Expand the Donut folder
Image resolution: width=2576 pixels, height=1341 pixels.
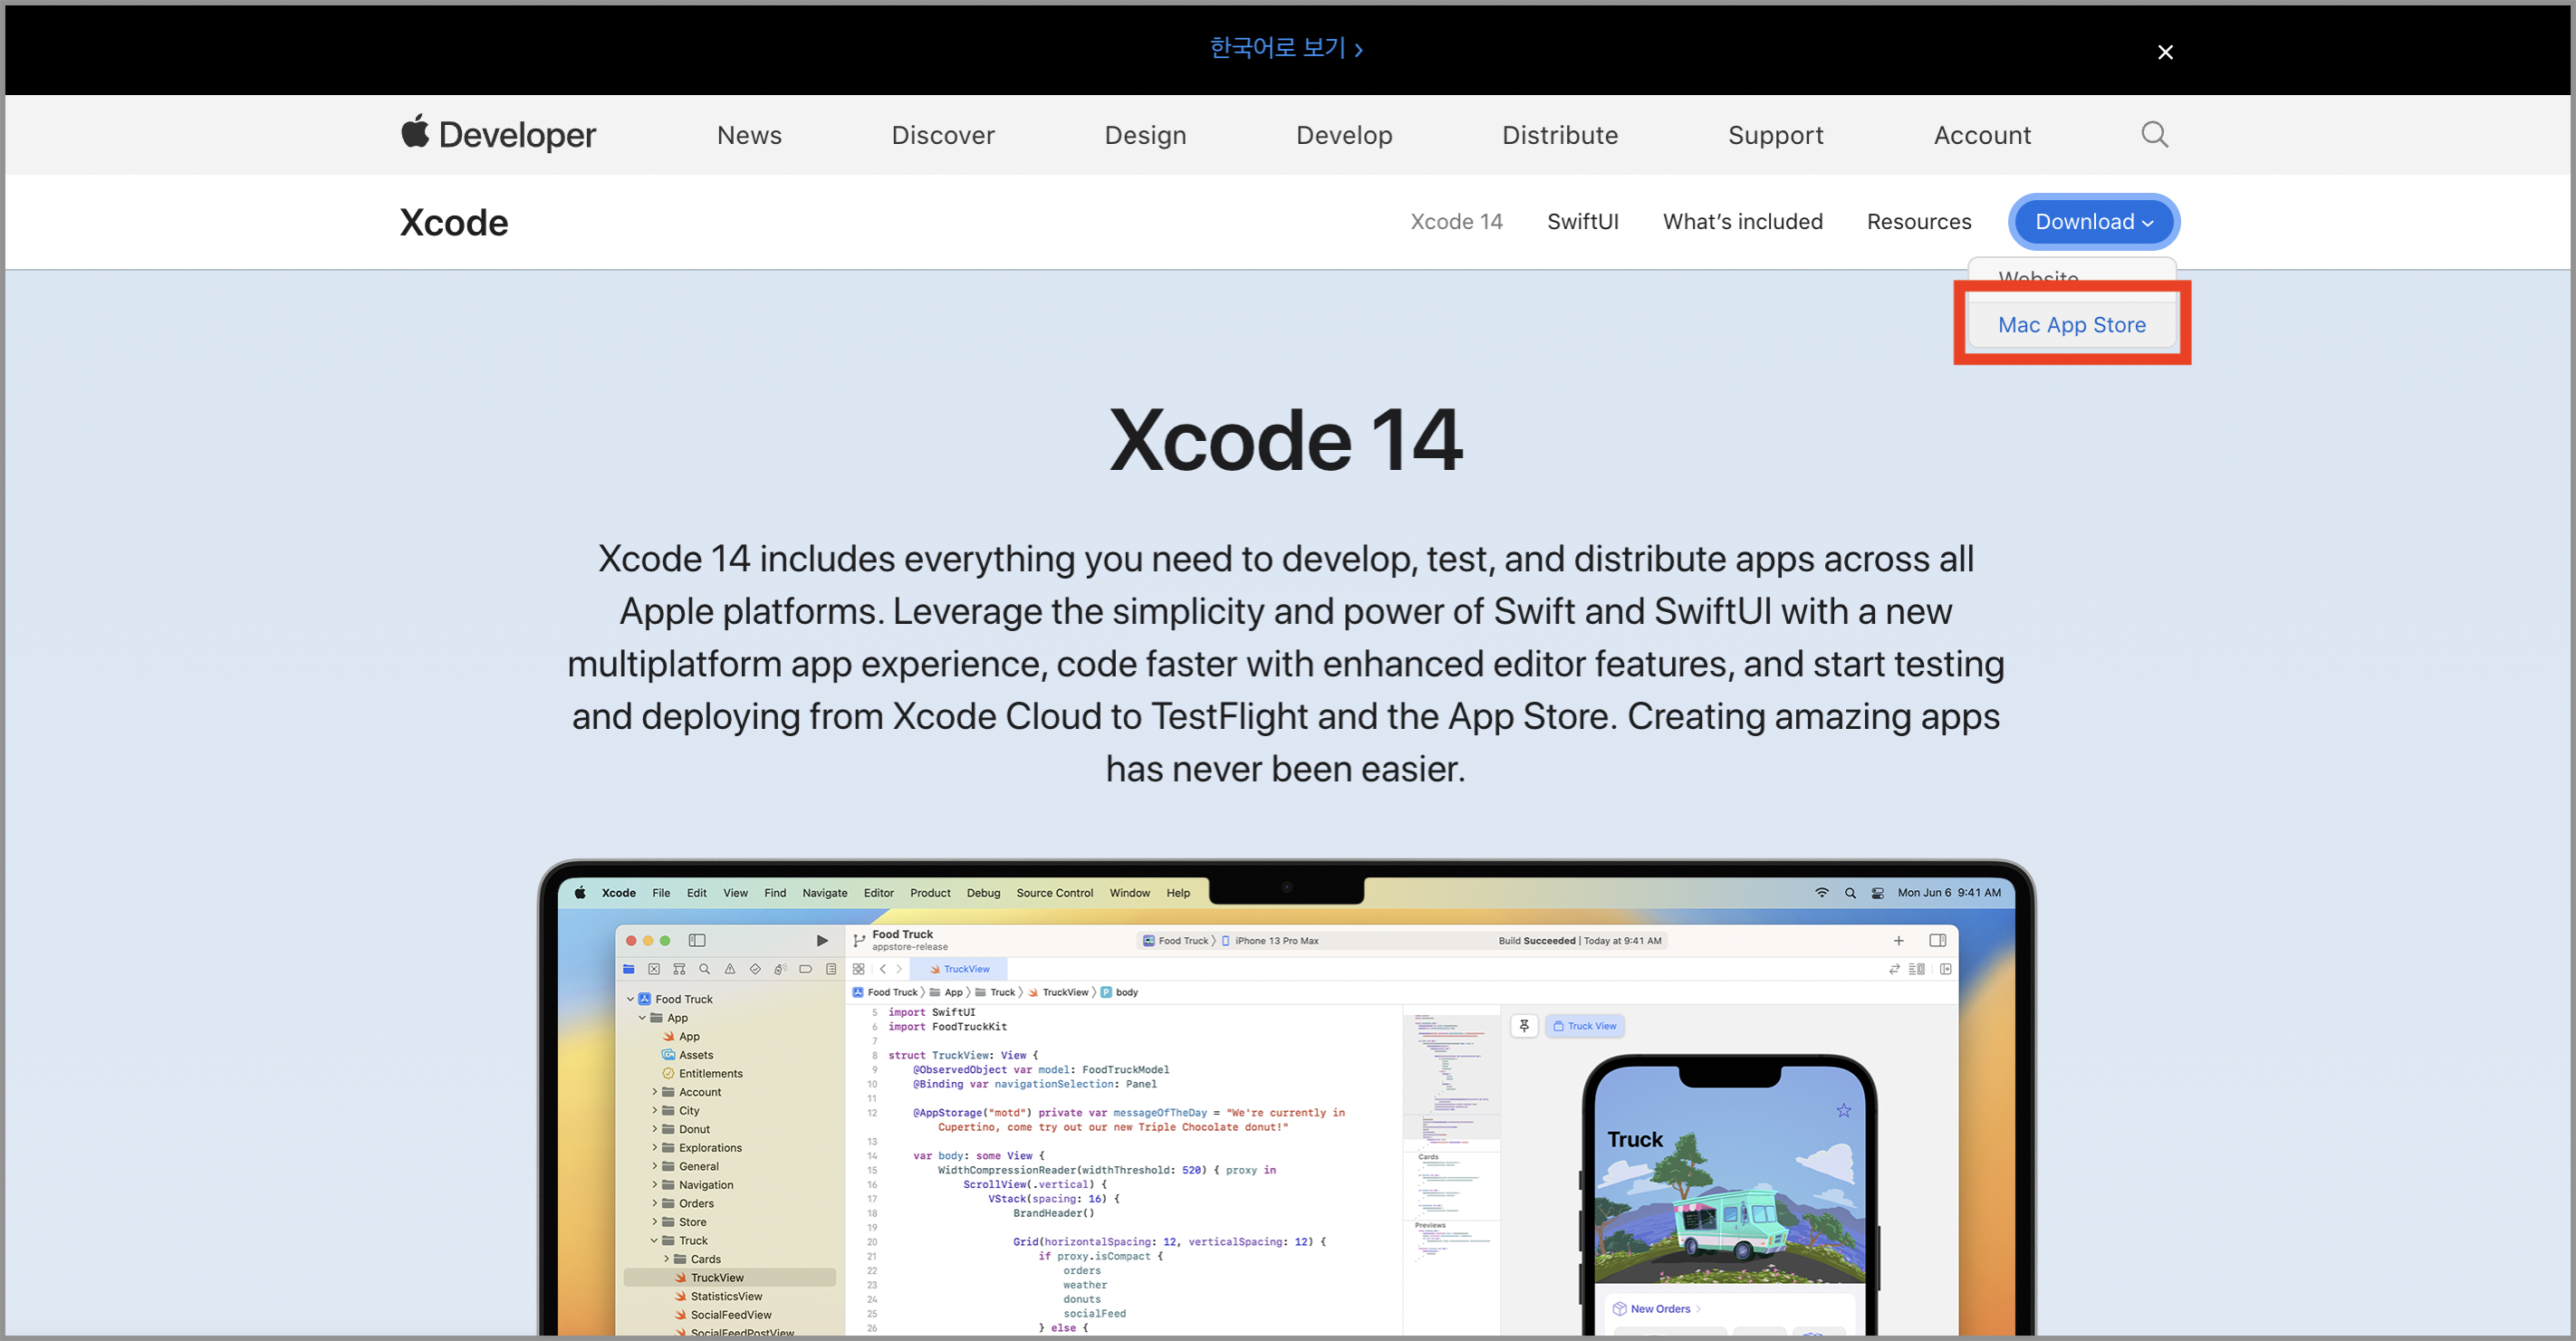tap(654, 1129)
